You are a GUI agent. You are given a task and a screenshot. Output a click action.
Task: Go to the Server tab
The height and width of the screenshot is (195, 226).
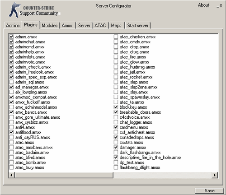coord(84,25)
